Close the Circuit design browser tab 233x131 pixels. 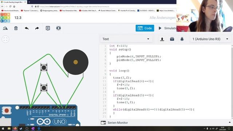[25, 2]
